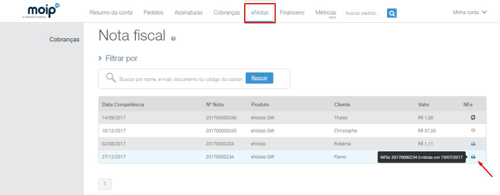Click value R$ 97,00
This screenshot has height=195, width=500.
point(427,131)
